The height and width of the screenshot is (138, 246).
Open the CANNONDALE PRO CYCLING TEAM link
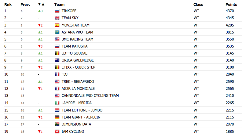tap(90, 96)
